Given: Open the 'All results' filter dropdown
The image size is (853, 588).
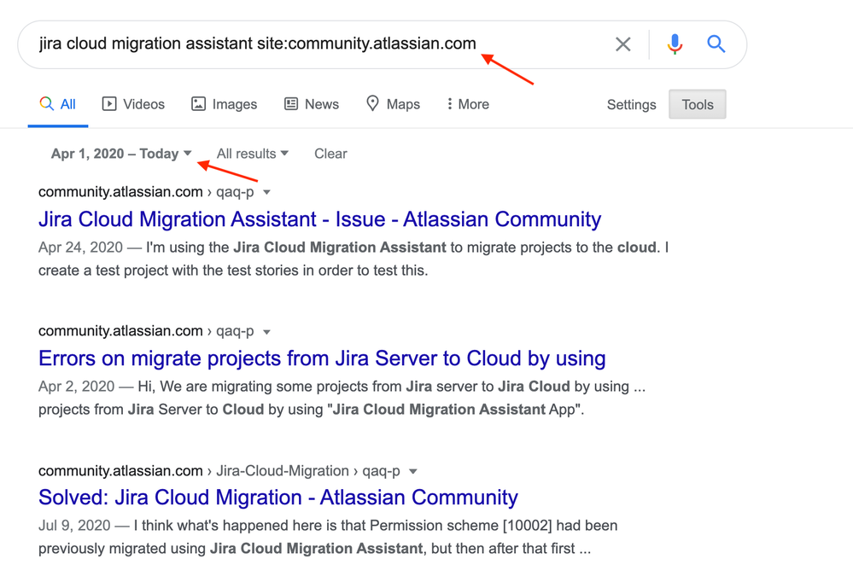Looking at the screenshot, I should 253,154.
